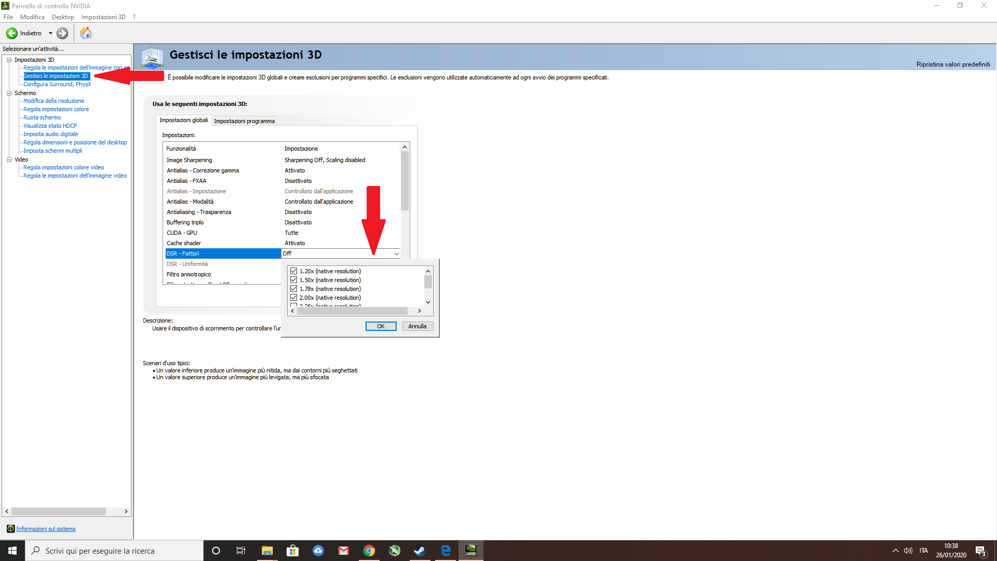The width and height of the screenshot is (997, 561).
Task: Click Ripristina valori predefiniti
Action: pyautogui.click(x=953, y=64)
